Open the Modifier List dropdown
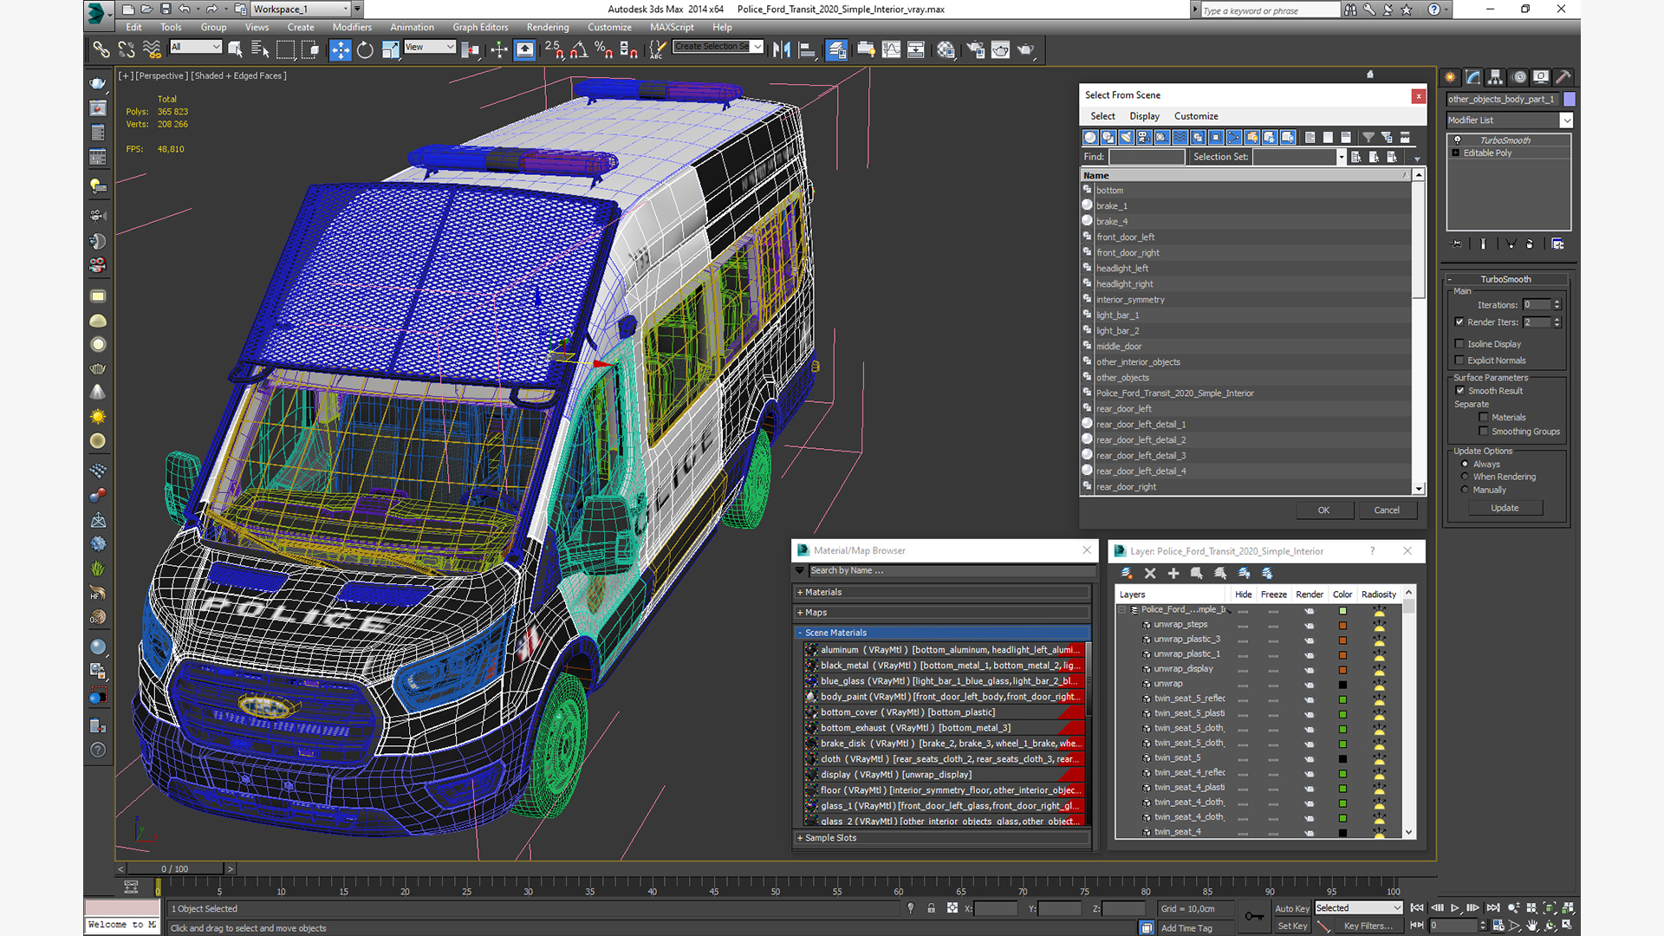The image size is (1664, 936). tap(1566, 120)
